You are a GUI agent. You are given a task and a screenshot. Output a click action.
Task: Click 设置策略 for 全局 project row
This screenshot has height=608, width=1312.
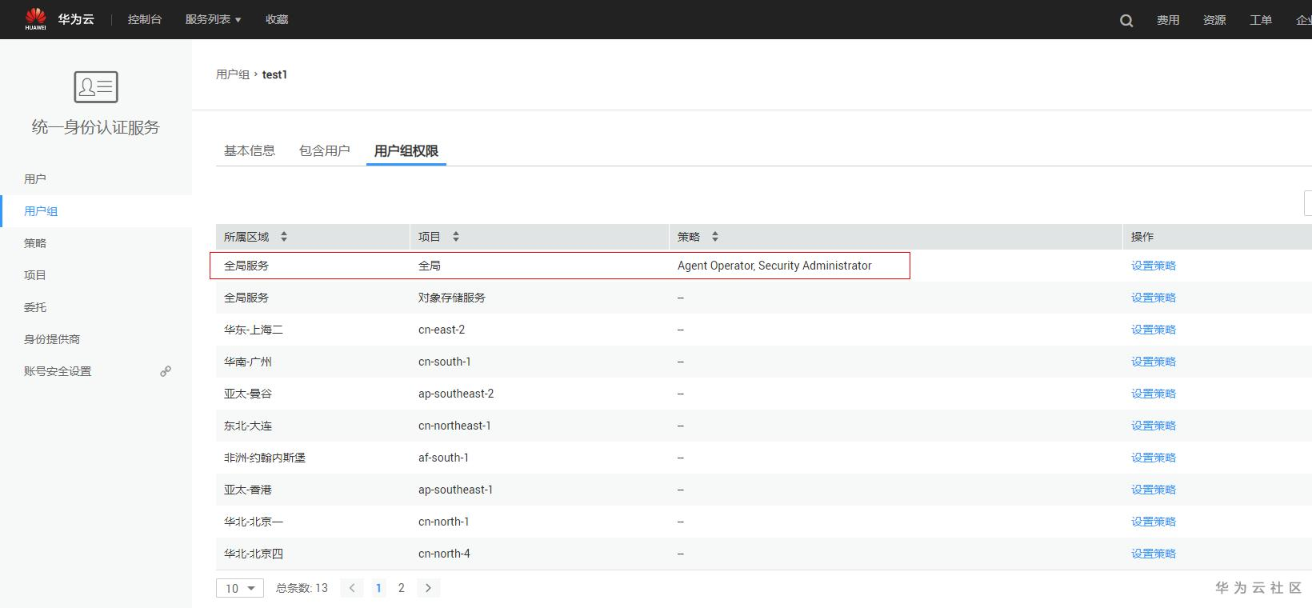point(1154,266)
